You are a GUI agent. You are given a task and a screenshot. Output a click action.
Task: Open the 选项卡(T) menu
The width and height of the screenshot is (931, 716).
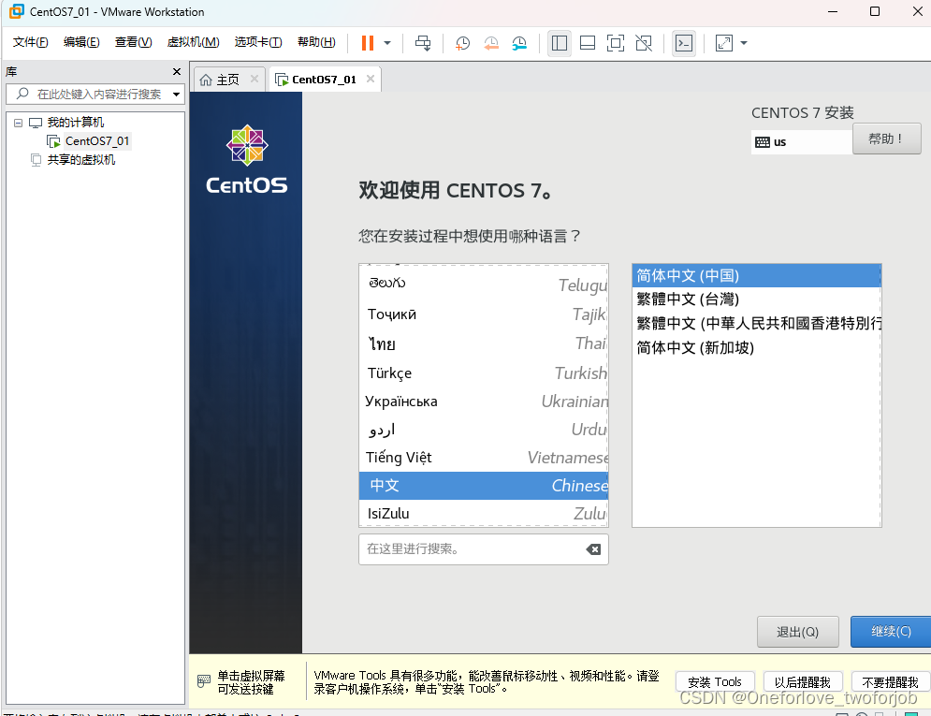pyautogui.click(x=257, y=42)
